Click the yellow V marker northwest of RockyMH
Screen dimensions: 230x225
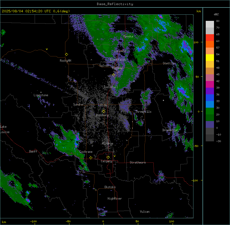click(x=47, y=49)
